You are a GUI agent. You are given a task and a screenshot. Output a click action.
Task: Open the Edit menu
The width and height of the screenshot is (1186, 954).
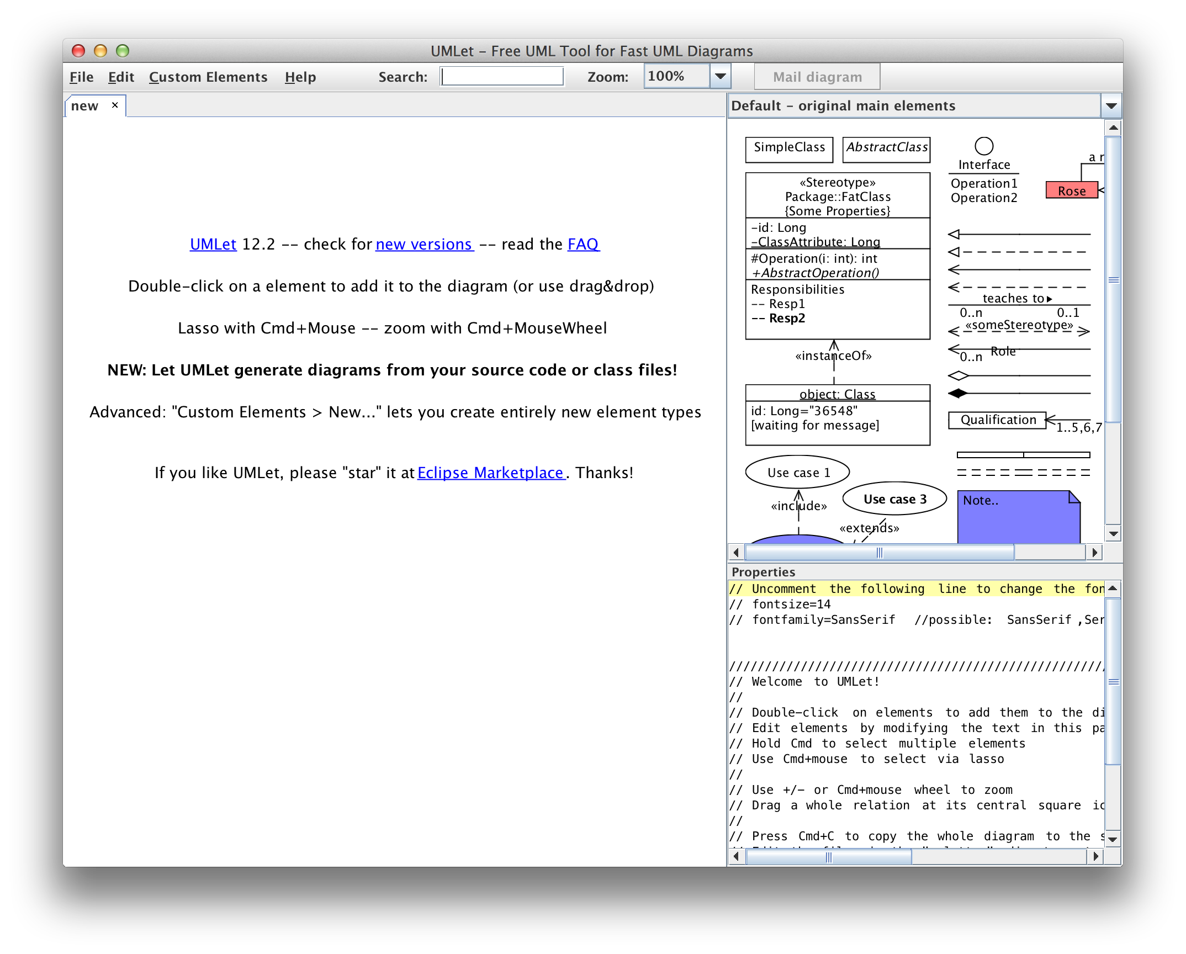(121, 77)
